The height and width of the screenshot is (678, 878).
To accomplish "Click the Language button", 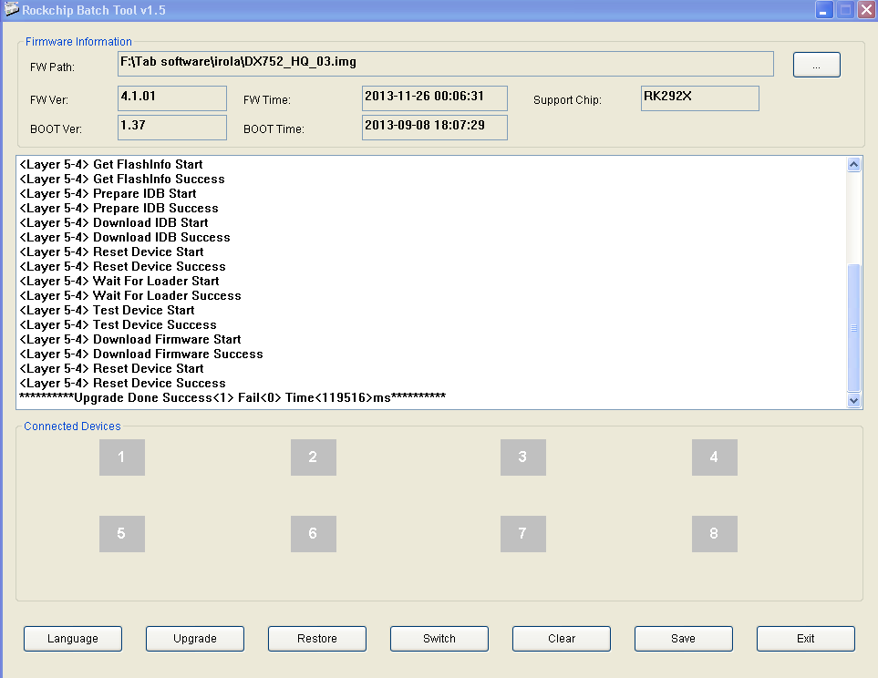I will tap(73, 639).
